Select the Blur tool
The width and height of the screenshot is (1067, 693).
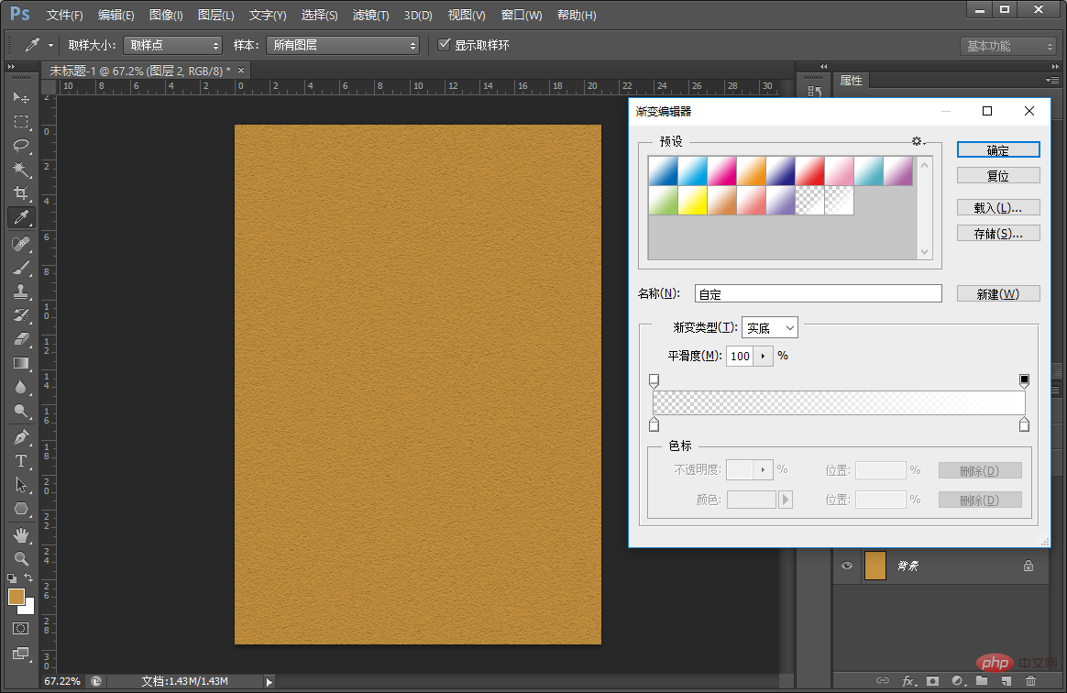(x=21, y=387)
